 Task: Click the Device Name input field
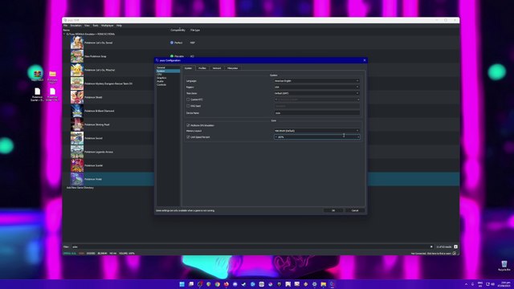point(316,112)
